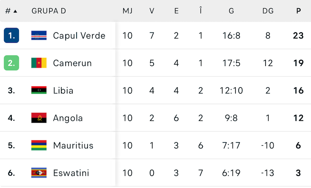Screen dimensions: 311x188
Task: Click the GRUPA D column header
Action: (x=49, y=11)
